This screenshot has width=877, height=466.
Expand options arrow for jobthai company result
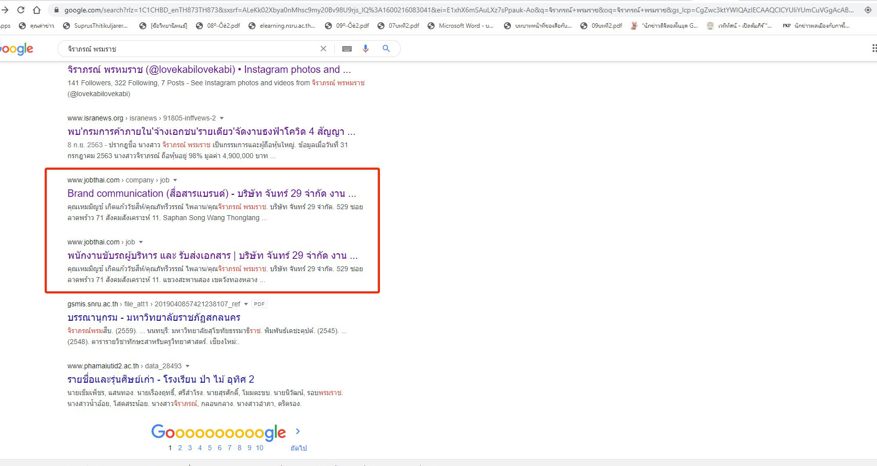[x=175, y=180]
